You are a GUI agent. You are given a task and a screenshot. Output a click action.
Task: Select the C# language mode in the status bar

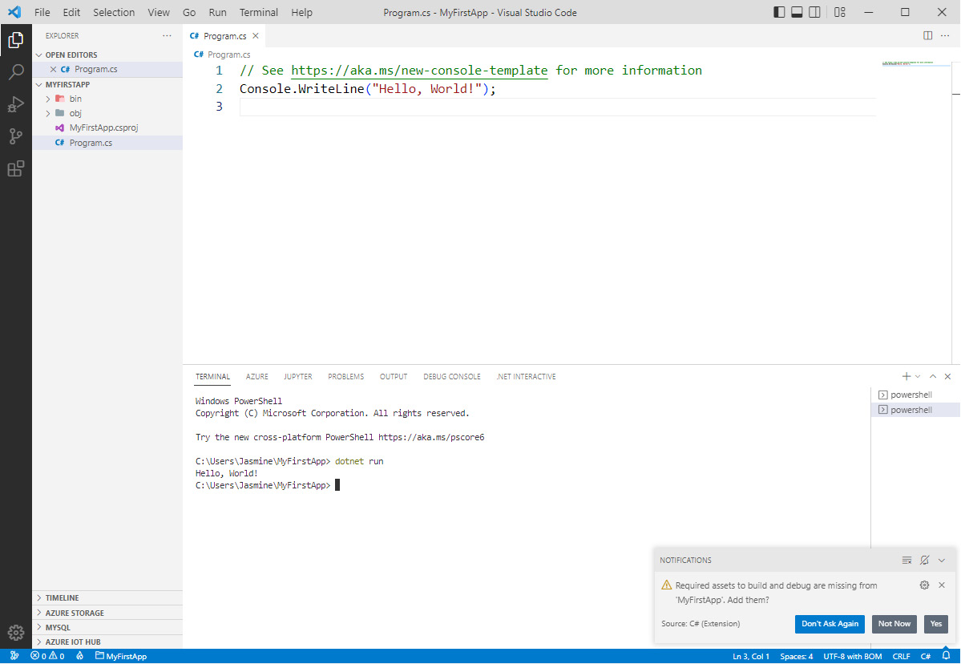(x=926, y=656)
